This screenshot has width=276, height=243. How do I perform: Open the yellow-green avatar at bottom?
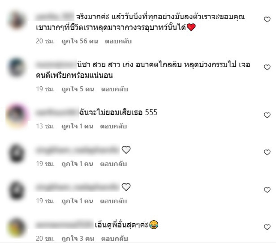17,227
